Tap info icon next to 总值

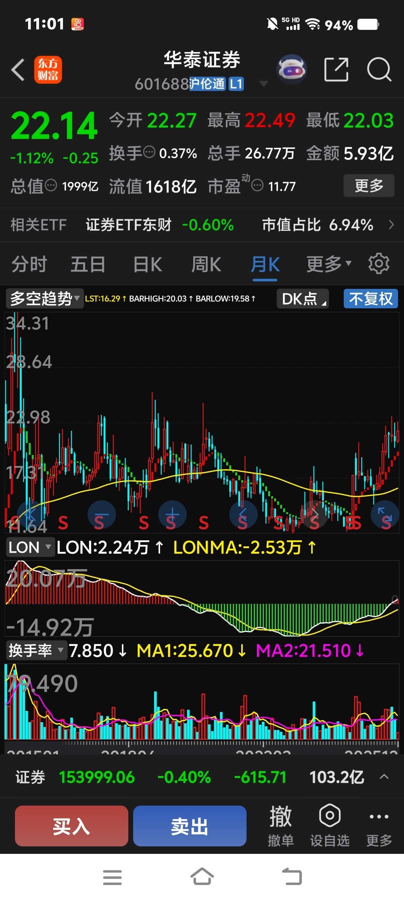51,185
